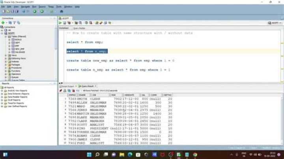Click the taskbar search magnifier icon

[97, 154]
